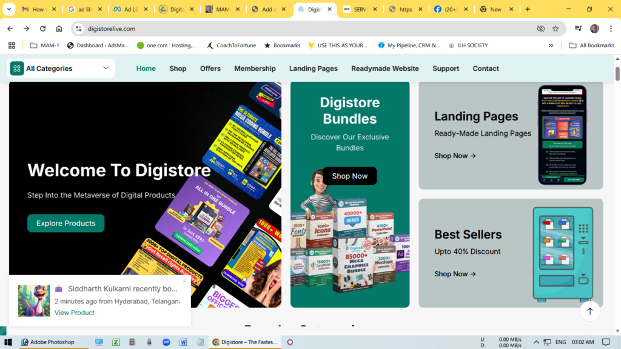Show the hidden bookmarks overflow chevron

point(551,45)
